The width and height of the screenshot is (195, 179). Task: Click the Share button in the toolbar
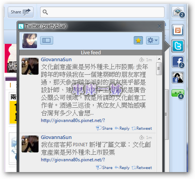[20, 12]
